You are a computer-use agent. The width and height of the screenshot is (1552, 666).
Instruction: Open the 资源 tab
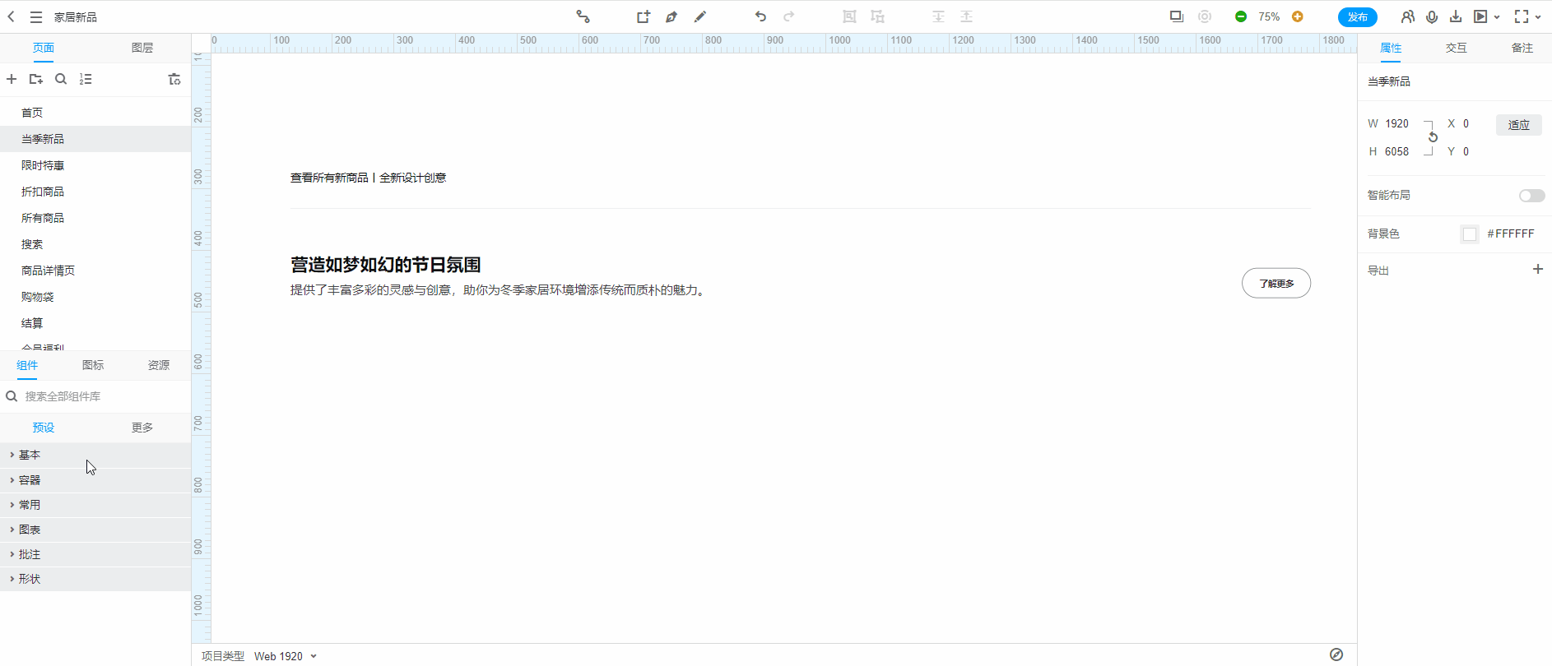pyautogui.click(x=159, y=365)
